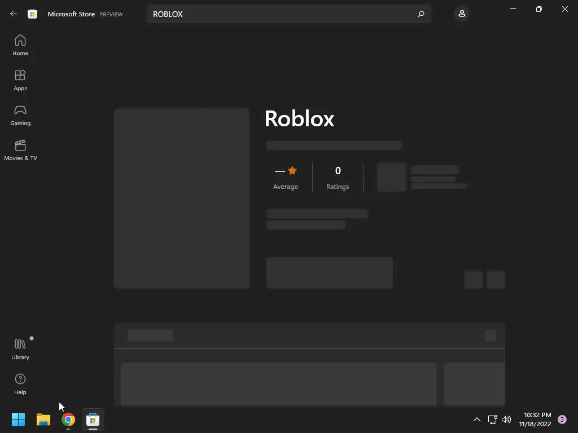Open Movies & TV section
This screenshot has height=433, width=578.
coord(20,150)
